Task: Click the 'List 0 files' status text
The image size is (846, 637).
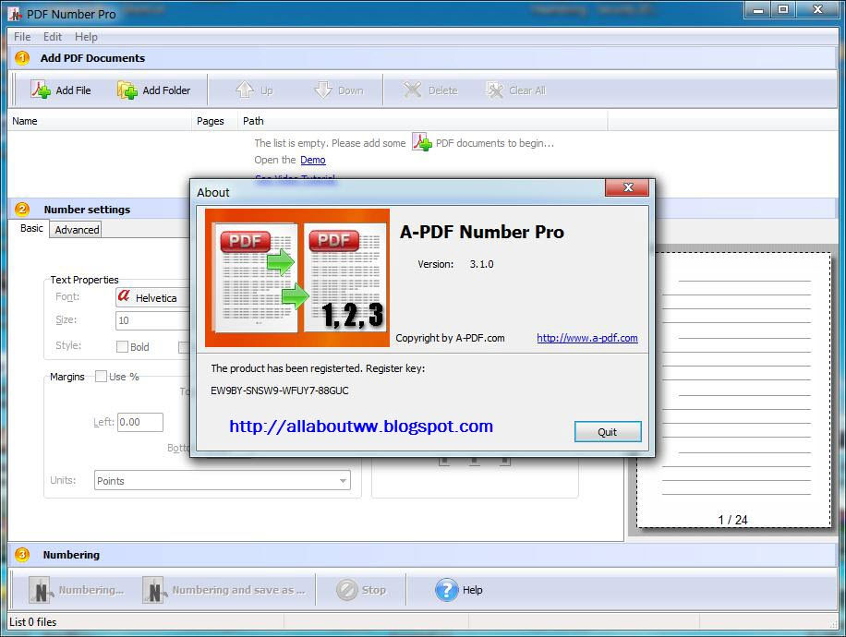Action: [x=33, y=622]
